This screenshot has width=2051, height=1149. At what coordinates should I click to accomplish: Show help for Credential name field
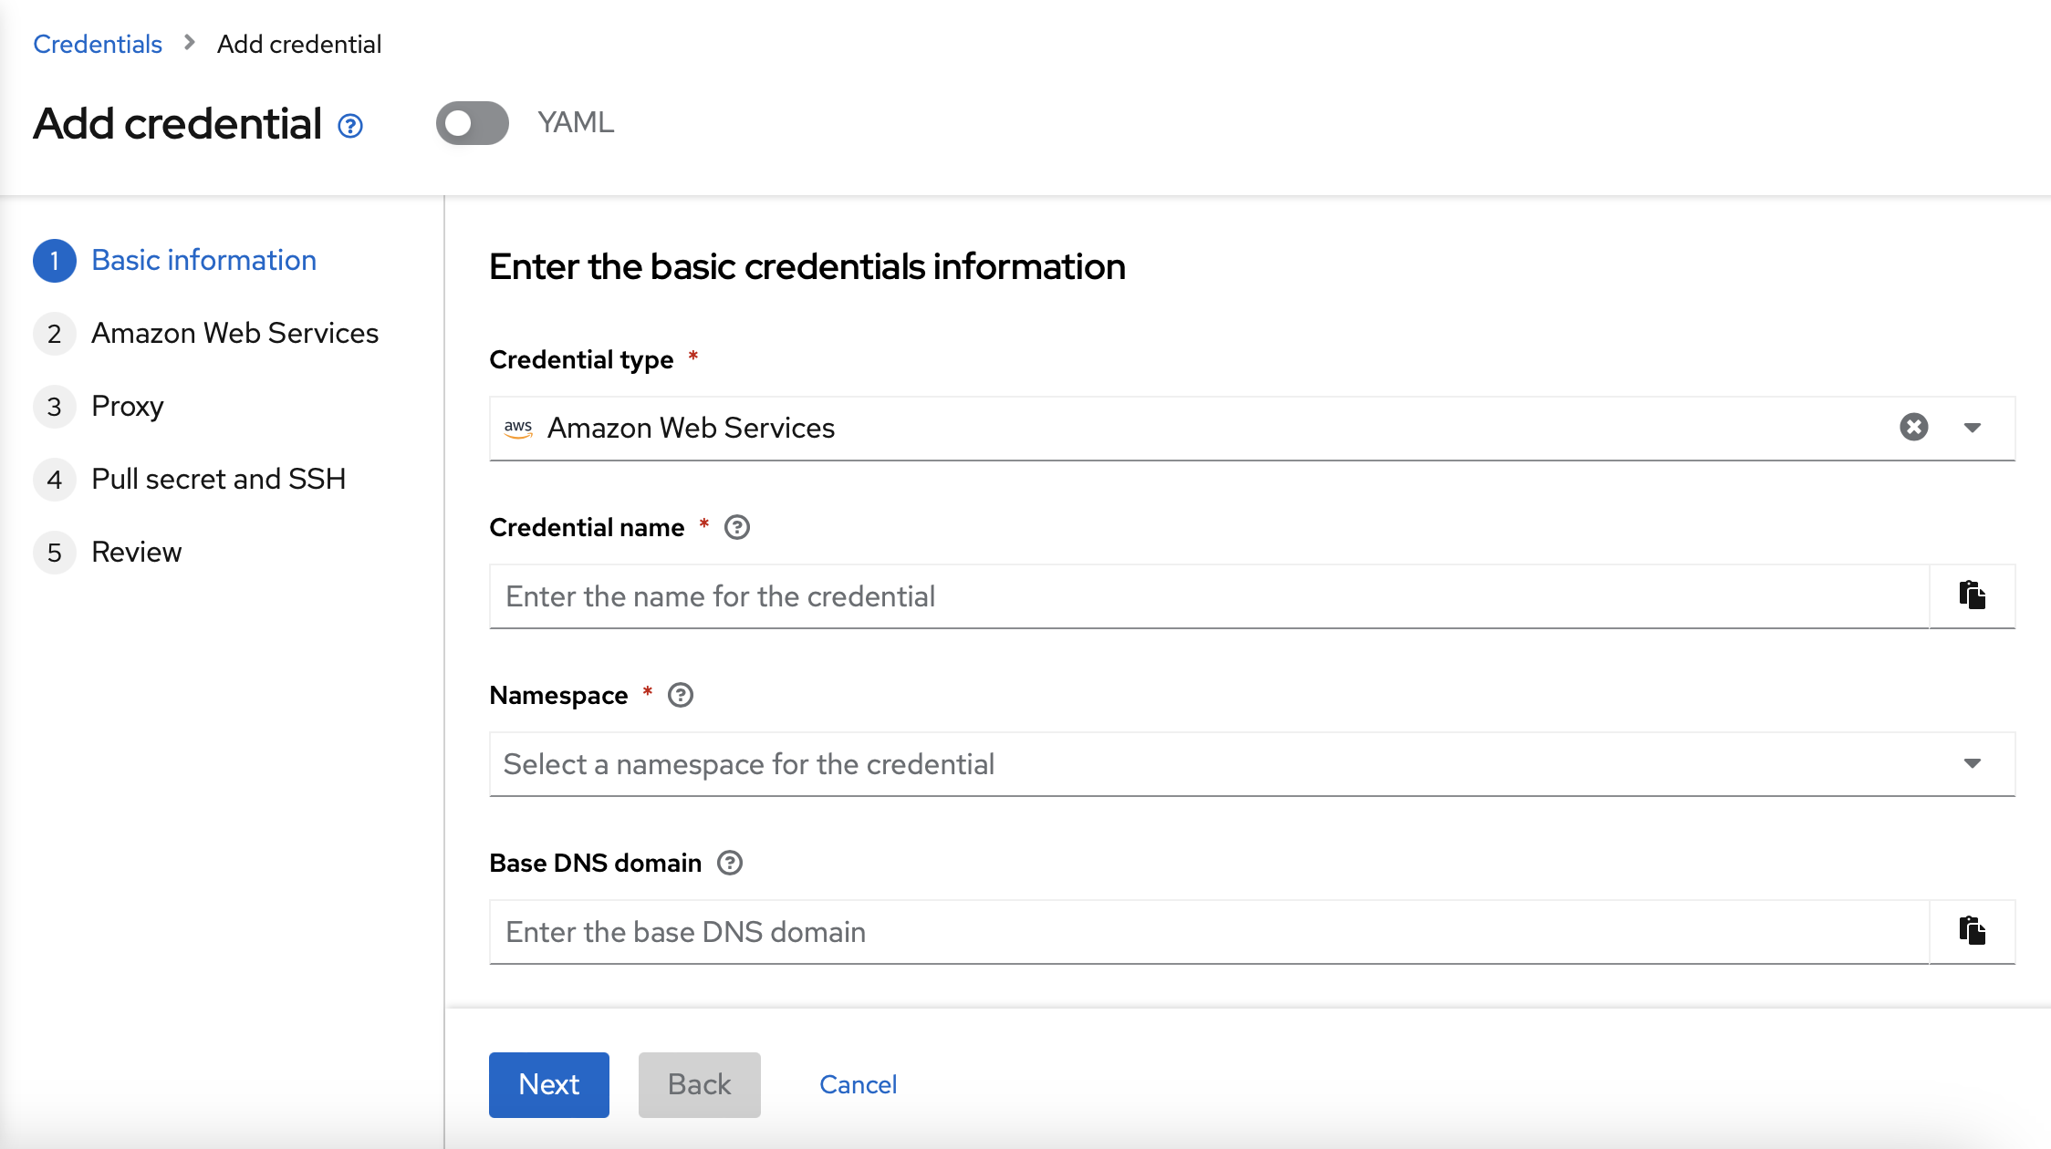[737, 527]
